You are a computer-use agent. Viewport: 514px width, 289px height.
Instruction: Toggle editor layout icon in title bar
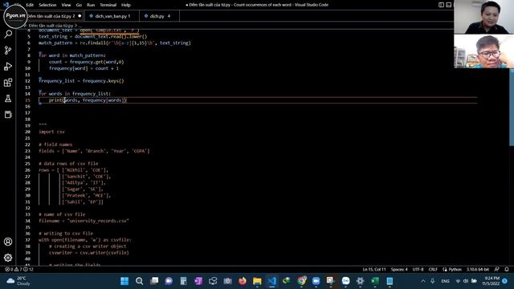pyautogui.click(x=441, y=5)
